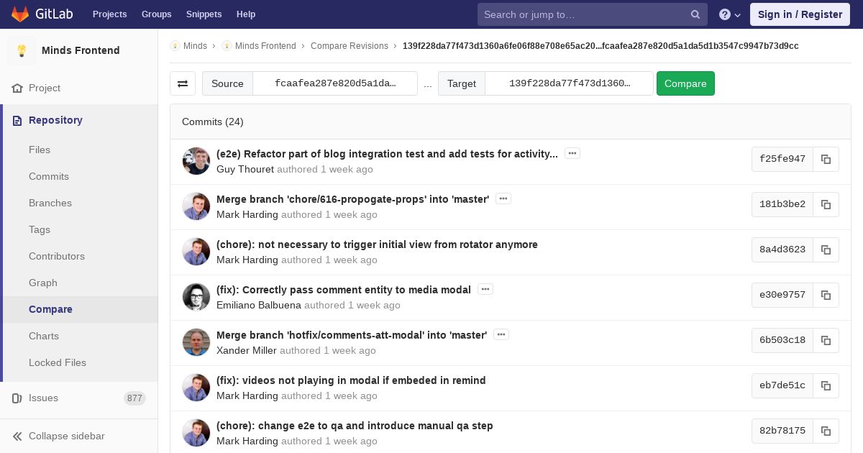The image size is (863, 453).
Task: Open the Target revision dropdown
Action: [570, 83]
